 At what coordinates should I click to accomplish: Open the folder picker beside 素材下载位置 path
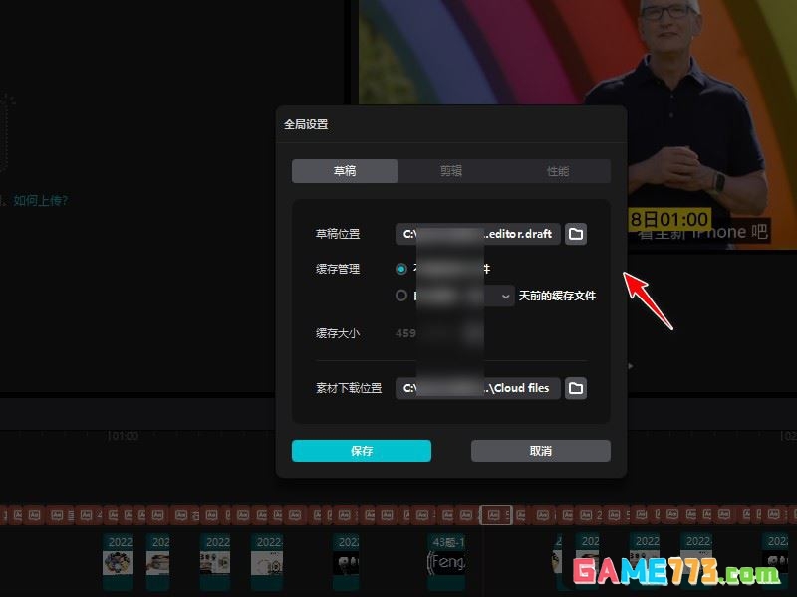point(575,388)
